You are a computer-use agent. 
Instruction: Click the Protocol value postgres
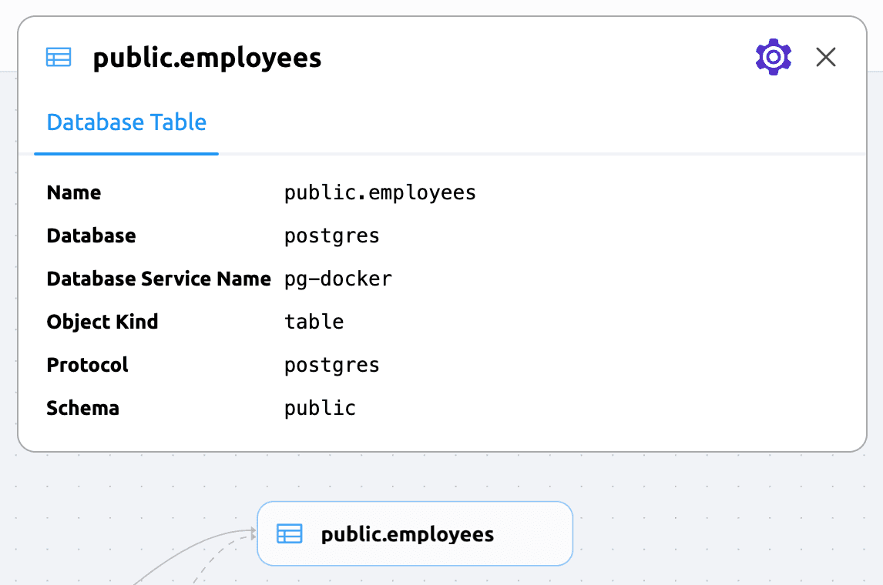331,365
